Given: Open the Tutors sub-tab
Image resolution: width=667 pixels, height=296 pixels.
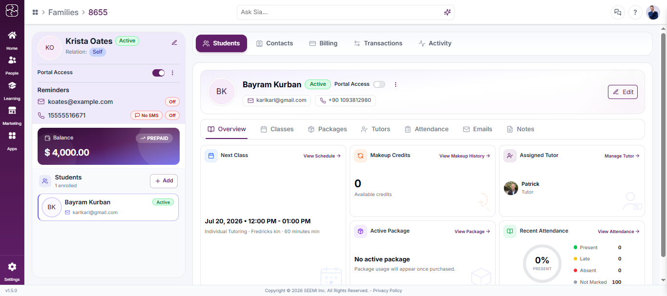Looking at the screenshot, I should tap(375, 129).
